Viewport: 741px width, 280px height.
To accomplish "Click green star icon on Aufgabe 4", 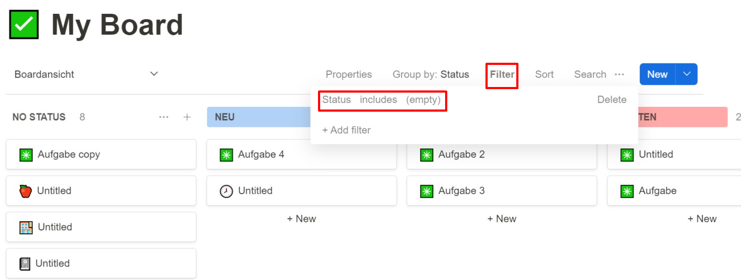I will [226, 154].
